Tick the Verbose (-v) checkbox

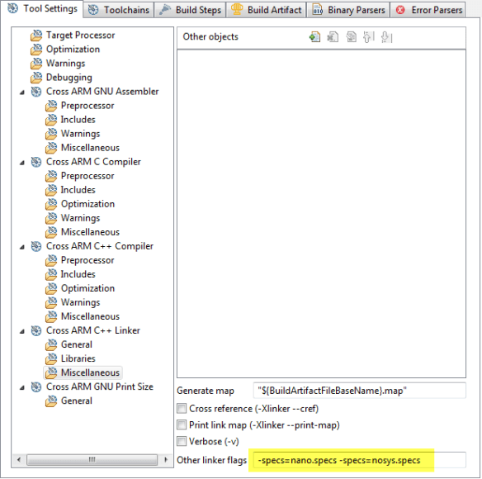click(182, 442)
